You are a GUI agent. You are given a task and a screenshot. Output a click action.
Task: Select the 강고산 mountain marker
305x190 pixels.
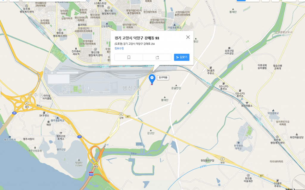coord(150,130)
